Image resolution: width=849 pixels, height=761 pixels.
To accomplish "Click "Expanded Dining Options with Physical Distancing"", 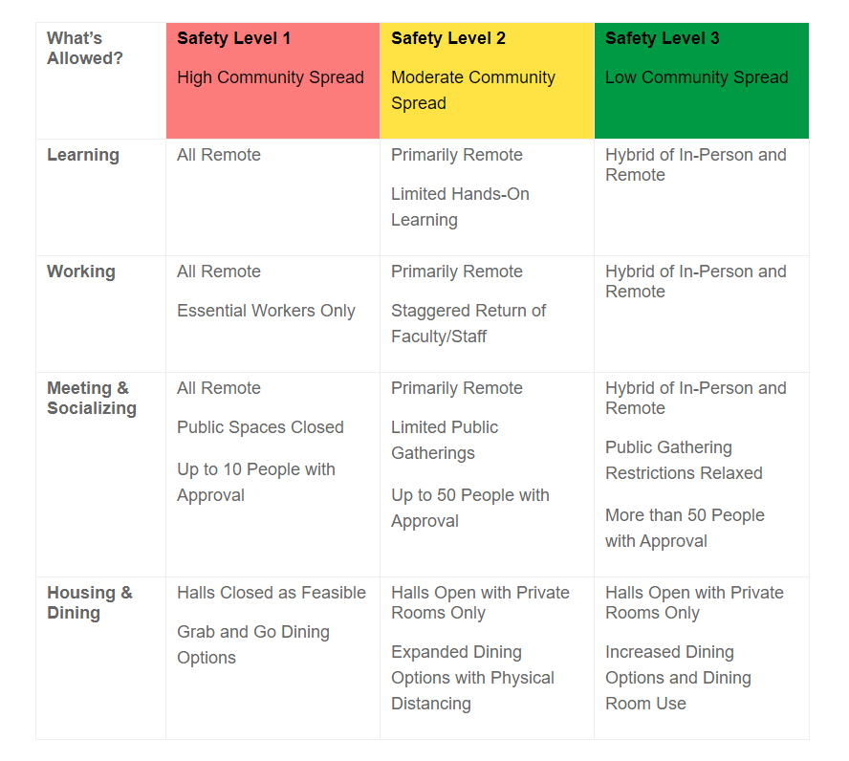I will tap(472, 678).
